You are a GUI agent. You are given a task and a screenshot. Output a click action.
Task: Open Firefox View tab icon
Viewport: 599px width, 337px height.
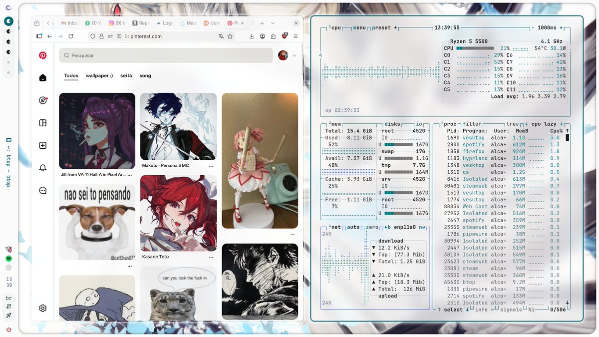37,23
